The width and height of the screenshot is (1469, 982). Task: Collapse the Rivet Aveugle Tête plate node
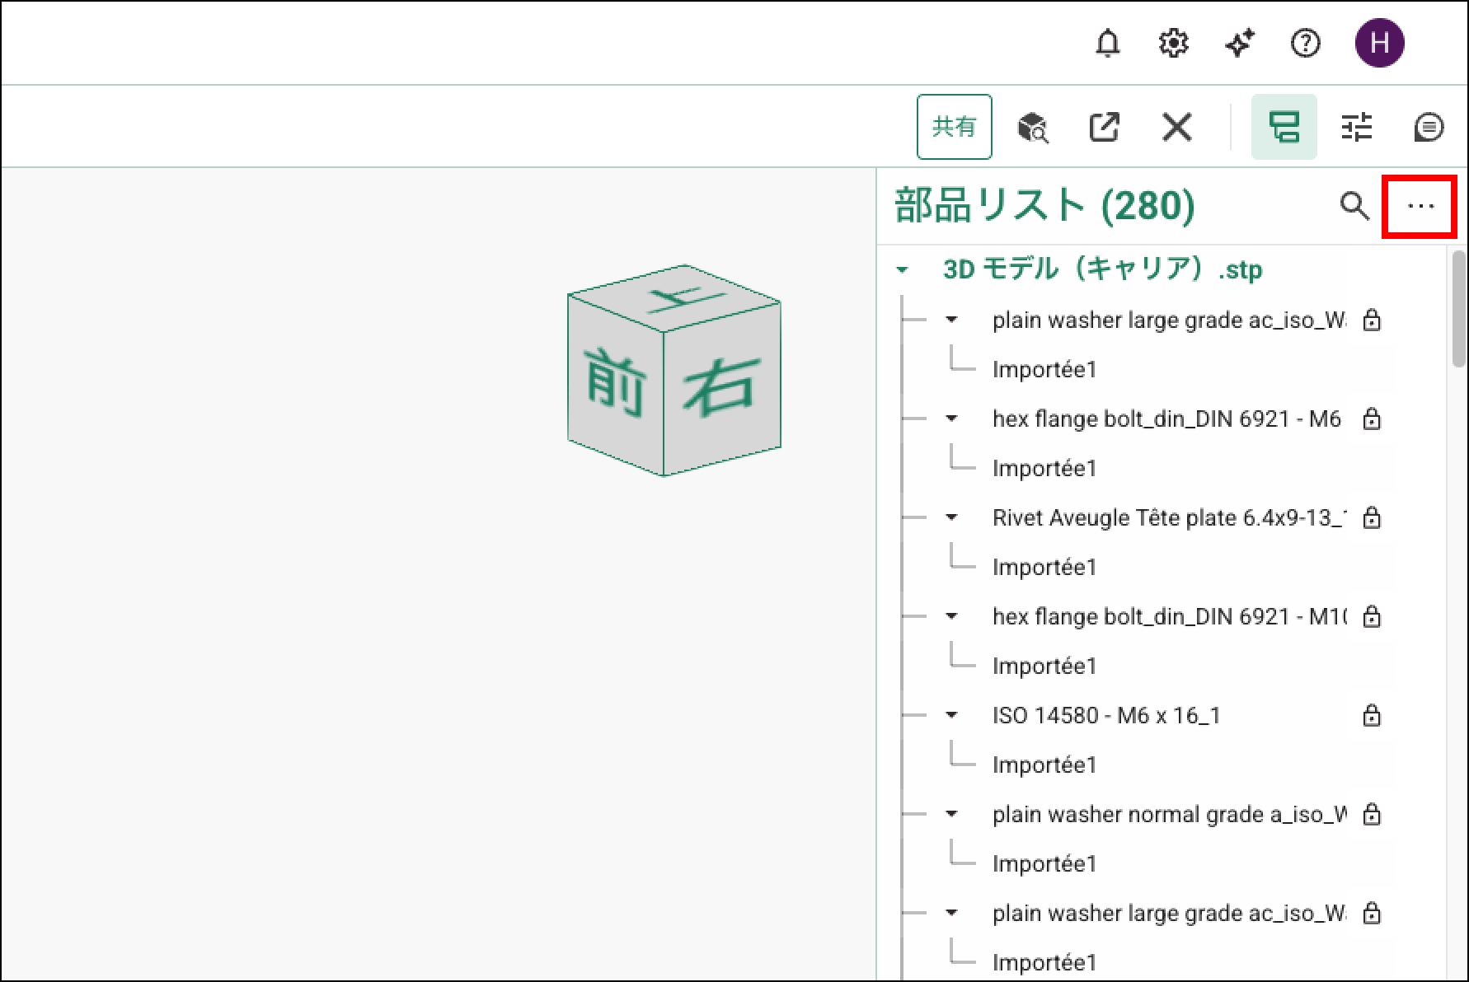[x=951, y=517]
